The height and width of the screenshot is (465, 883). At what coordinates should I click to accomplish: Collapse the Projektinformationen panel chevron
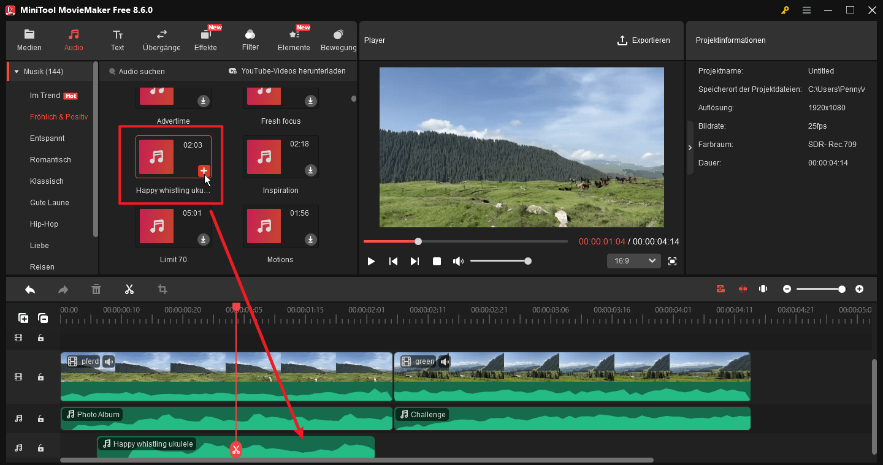pos(689,147)
